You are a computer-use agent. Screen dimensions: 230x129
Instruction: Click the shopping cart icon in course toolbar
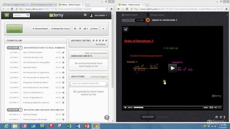coord(80,29)
